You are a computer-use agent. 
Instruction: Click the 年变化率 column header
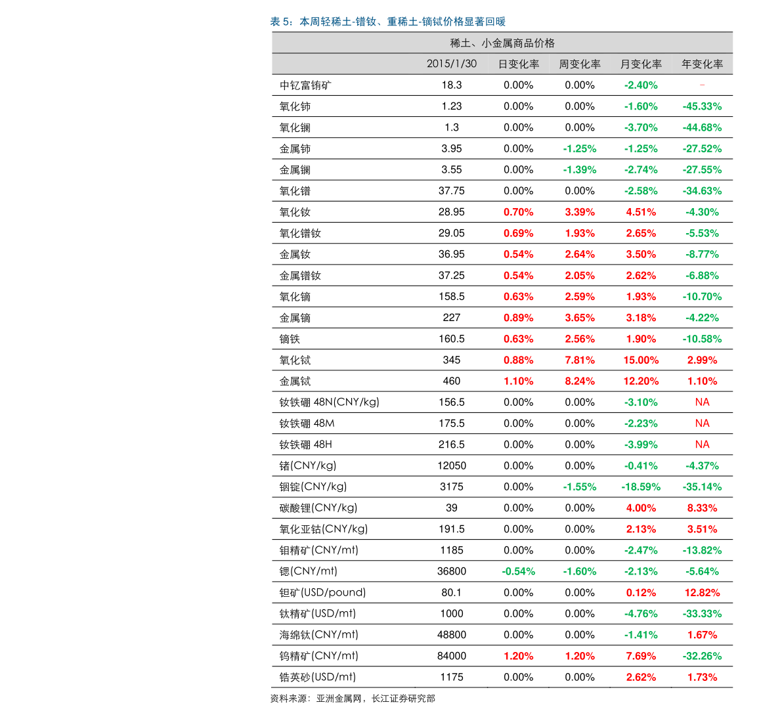pos(702,64)
